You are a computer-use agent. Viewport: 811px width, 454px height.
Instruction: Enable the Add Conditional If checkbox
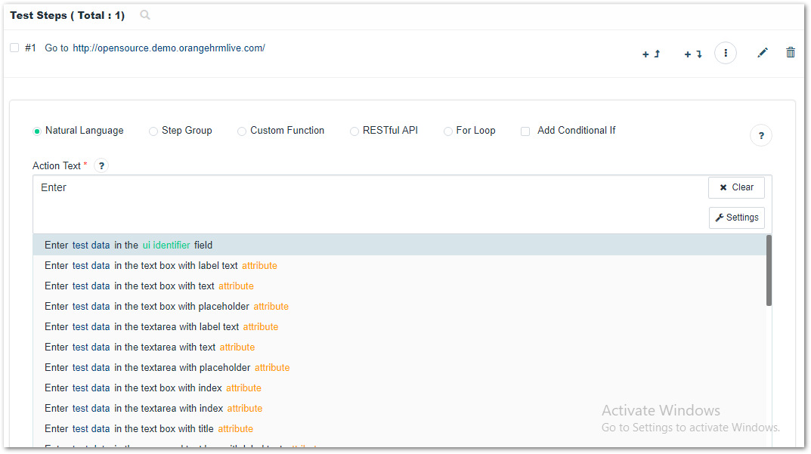click(x=525, y=131)
